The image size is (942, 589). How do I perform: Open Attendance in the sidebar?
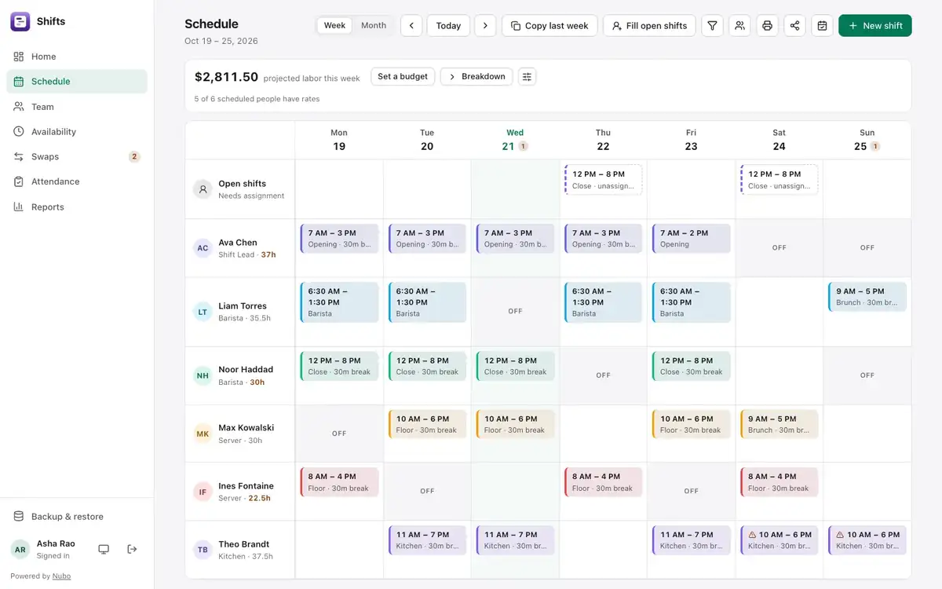[x=77, y=181]
